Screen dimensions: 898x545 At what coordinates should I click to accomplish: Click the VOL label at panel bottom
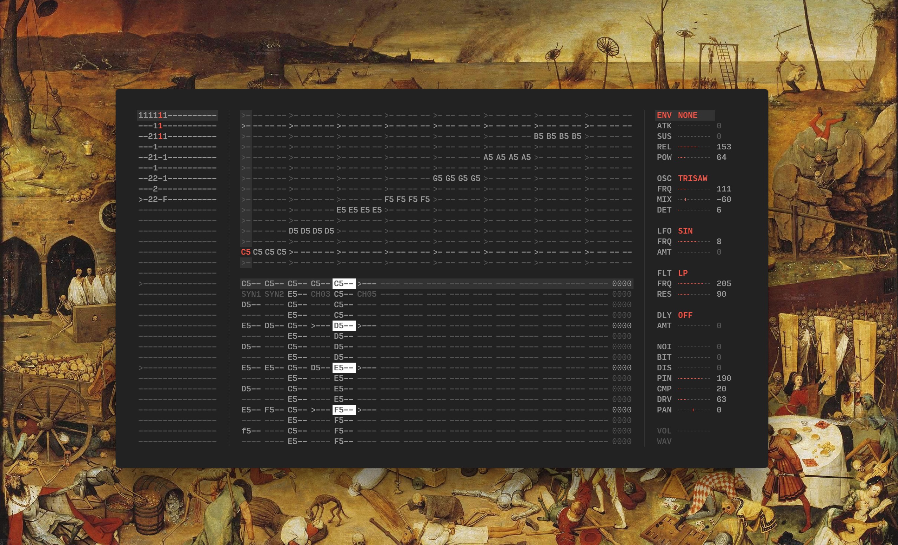664,431
